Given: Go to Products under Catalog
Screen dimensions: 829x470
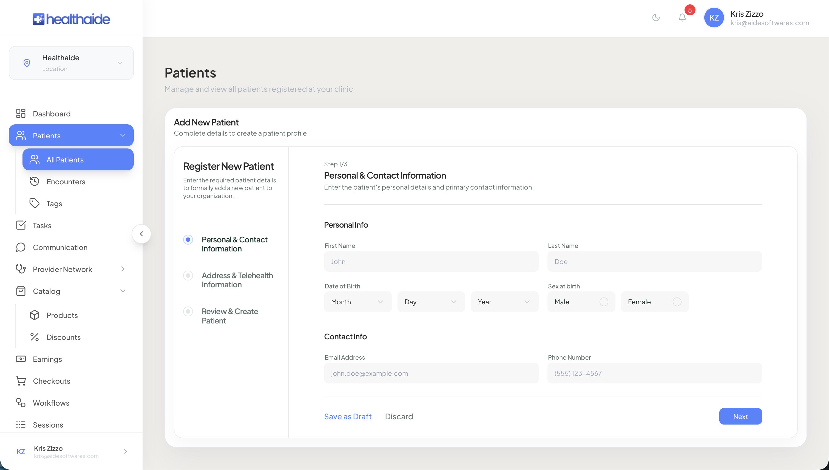Looking at the screenshot, I should [78, 315].
